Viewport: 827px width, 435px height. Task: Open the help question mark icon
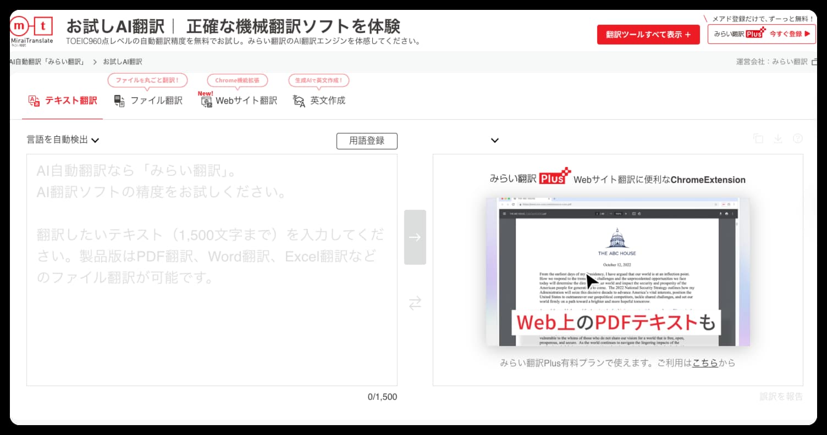798,139
